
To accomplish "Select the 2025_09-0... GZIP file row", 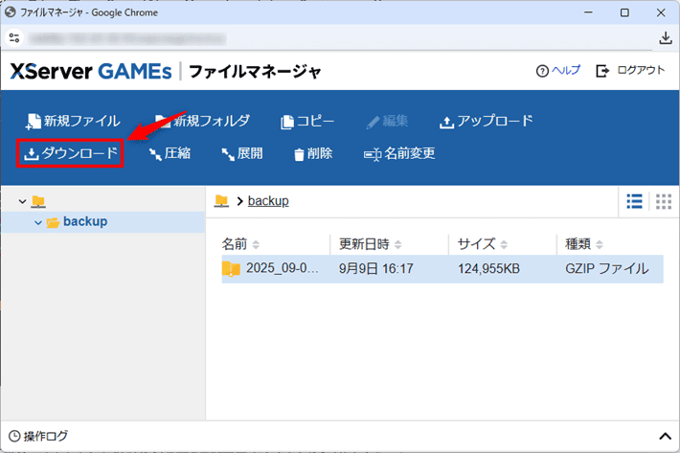I will tap(441, 269).
